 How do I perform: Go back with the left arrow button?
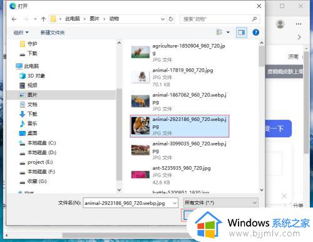click(x=14, y=19)
